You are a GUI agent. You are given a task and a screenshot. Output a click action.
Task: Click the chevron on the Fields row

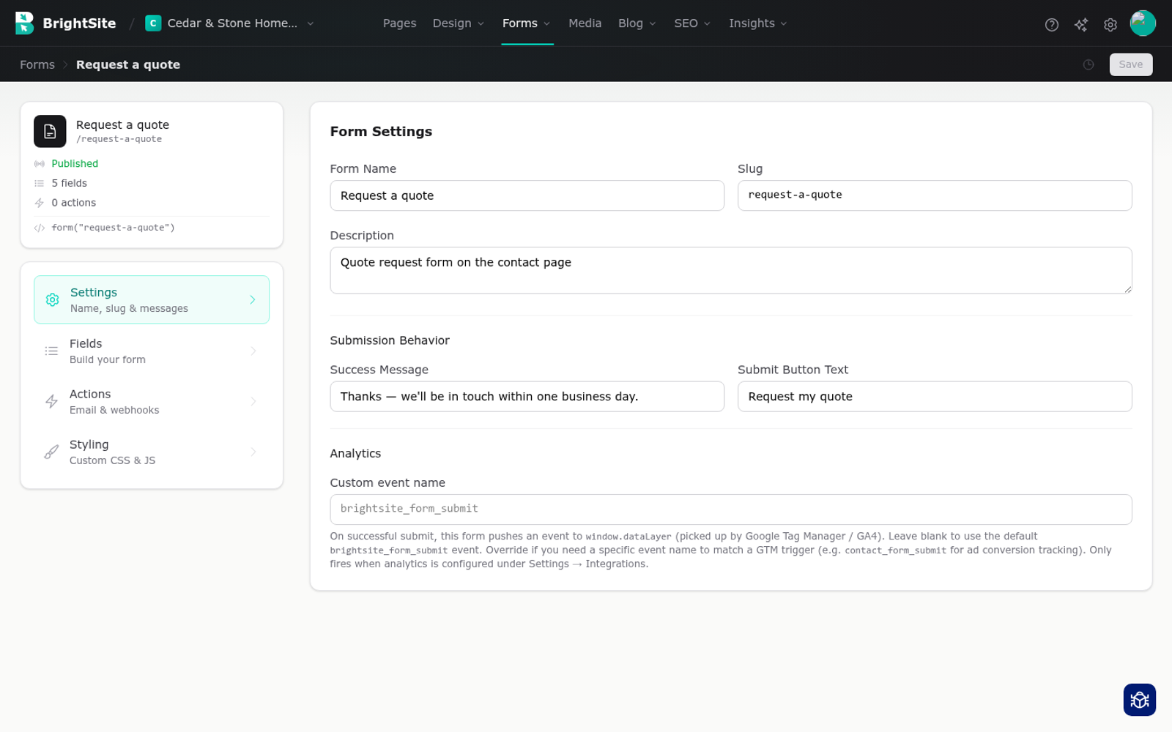tap(253, 351)
